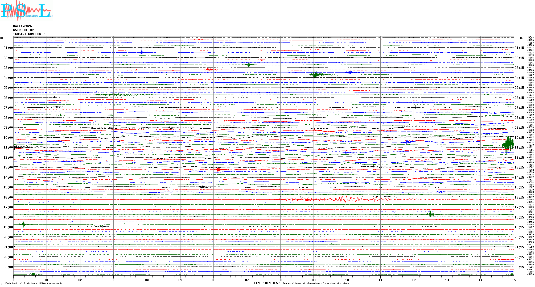Click minute 09 on the bottom axis
The height and width of the screenshot is (287, 535).
pyautogui.click(x=314, y=280)
